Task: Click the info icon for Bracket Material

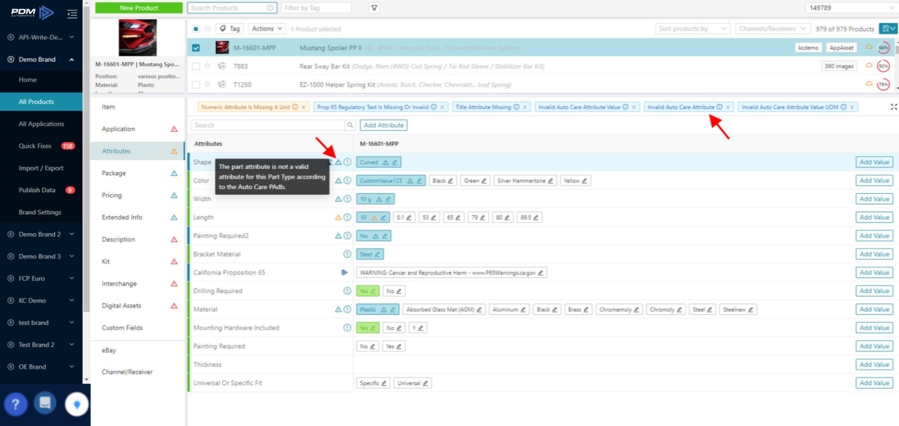Action: click(347, 254)
